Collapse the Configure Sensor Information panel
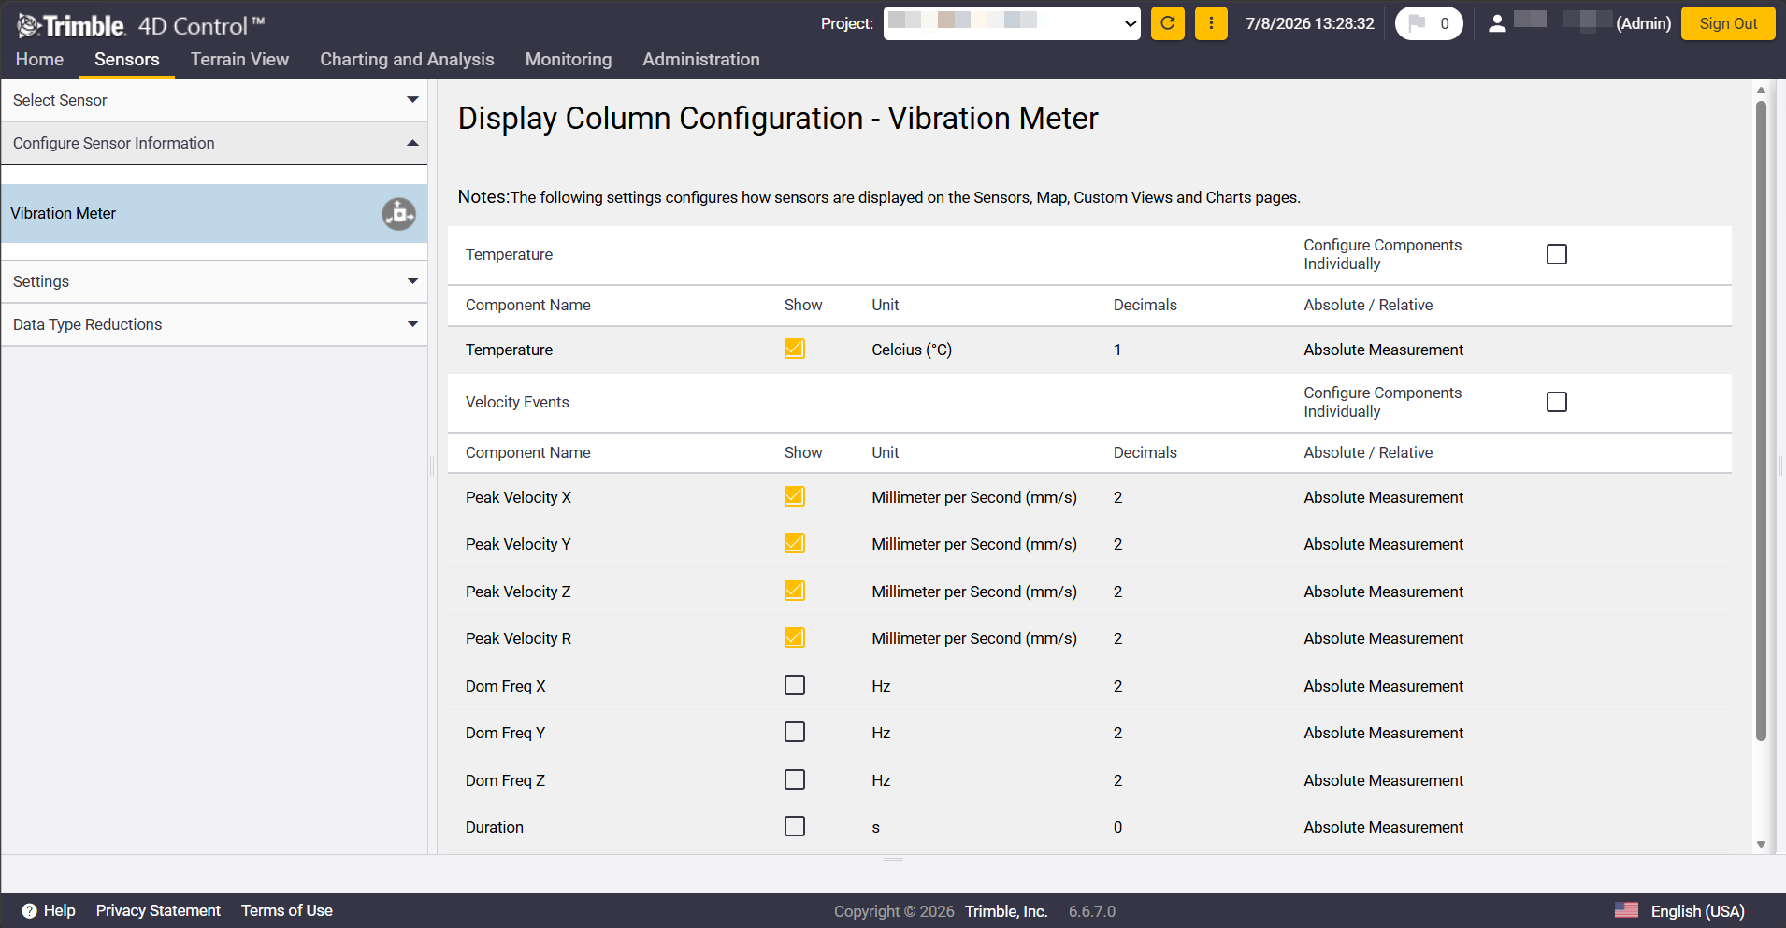The image size is (1786, 928). click(214, 143)
